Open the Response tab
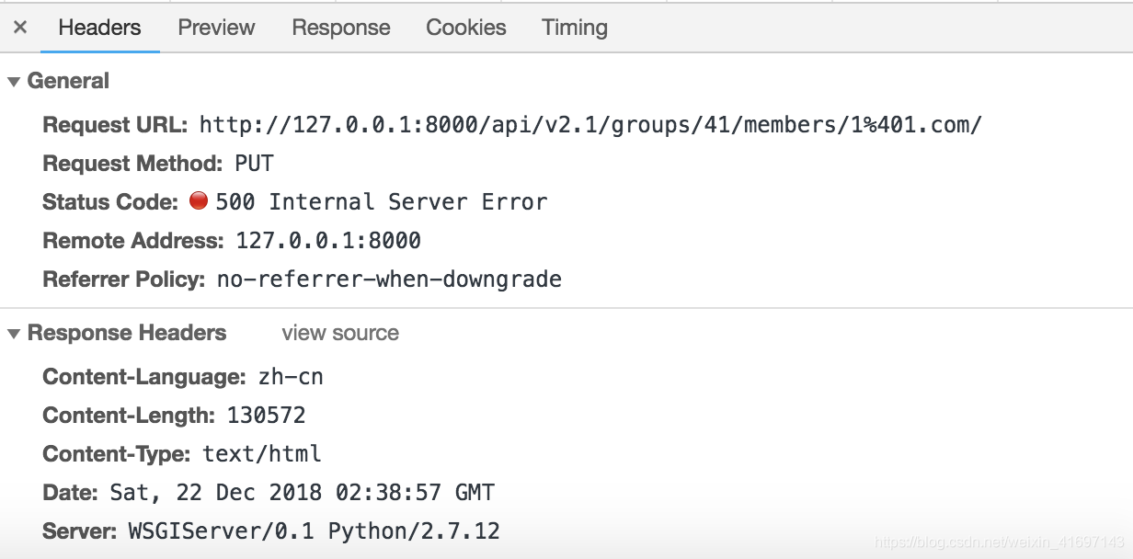 click(341, 28)
